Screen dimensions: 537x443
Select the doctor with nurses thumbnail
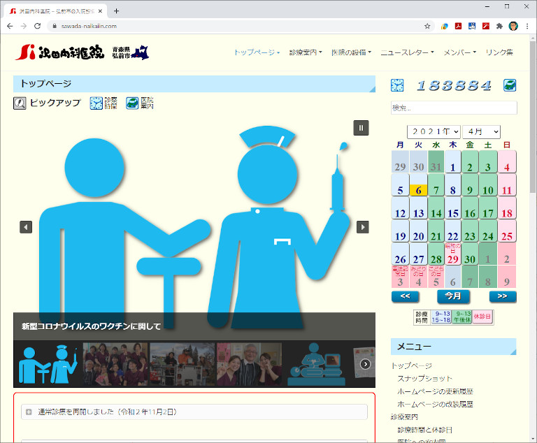(x=250, y=364)
